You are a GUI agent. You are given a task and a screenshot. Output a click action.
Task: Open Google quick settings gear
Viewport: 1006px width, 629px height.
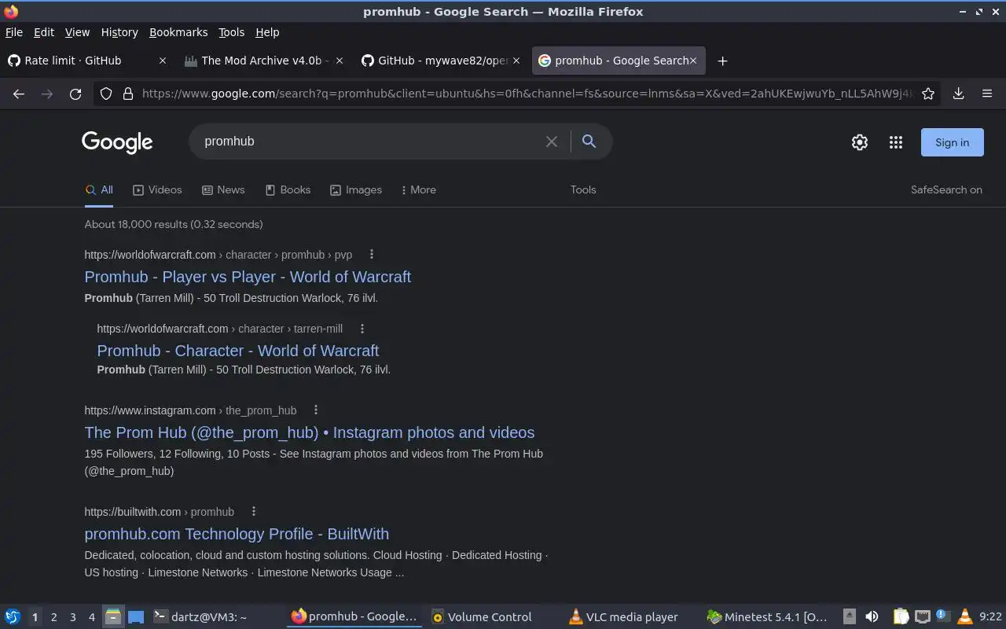pos(860,142)
